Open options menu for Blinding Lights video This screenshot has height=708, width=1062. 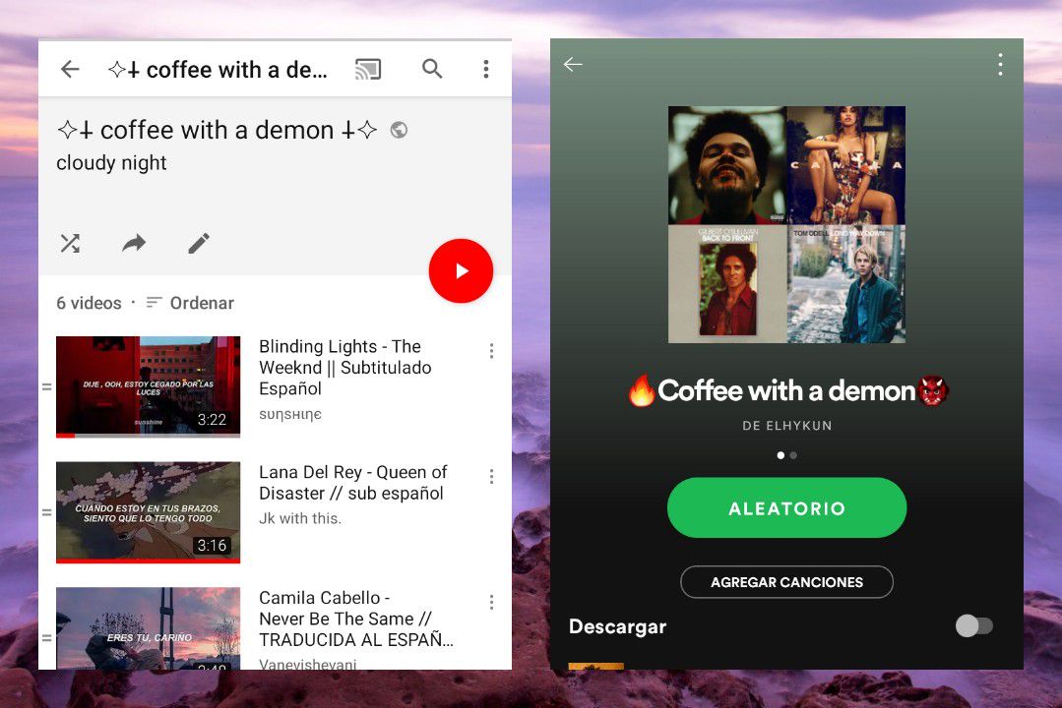pos(491,351)
